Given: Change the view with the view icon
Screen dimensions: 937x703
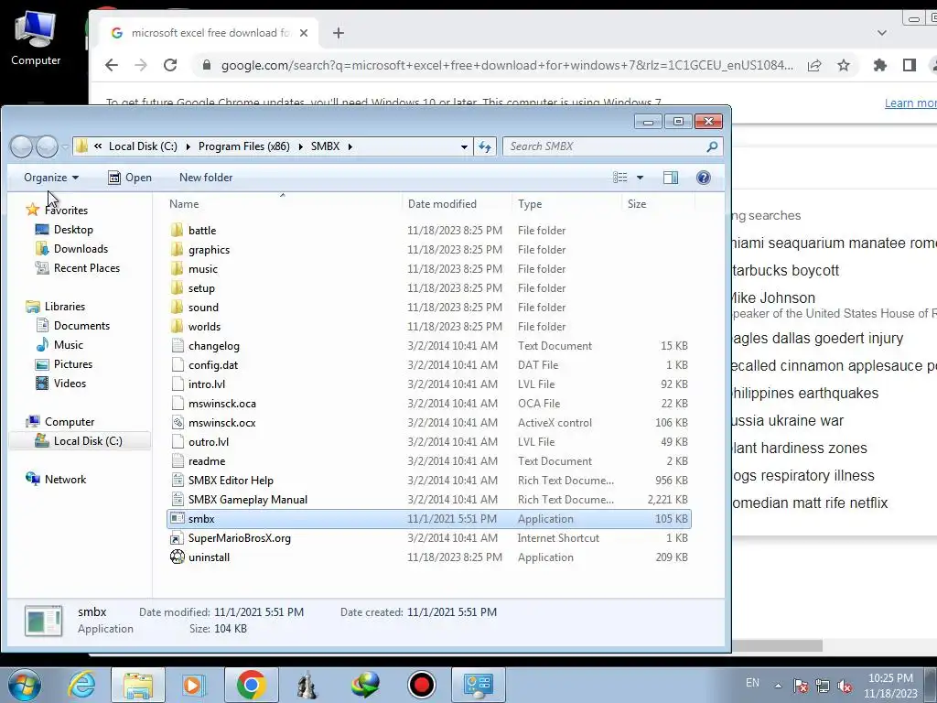Looking at the screenshot, I should point(620,178).
